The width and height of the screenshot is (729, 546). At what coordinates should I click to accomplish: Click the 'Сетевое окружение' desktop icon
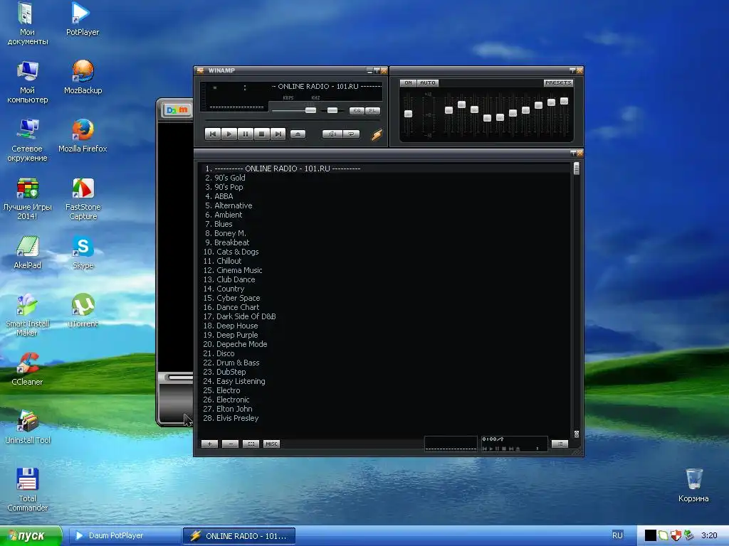(x=27, y=140)
